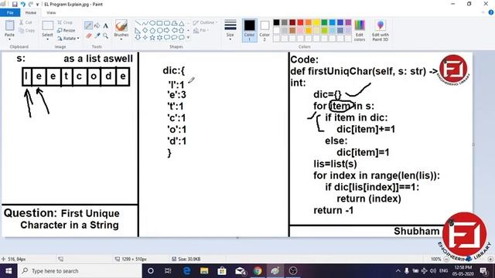This screenshot has height=278, width=495.
Task: Select the Eraser tool
Action: (x=89, y=36)
